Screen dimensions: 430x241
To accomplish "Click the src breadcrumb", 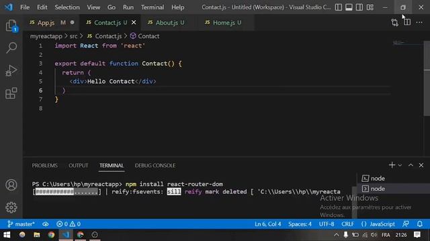I will click(73, 36).
